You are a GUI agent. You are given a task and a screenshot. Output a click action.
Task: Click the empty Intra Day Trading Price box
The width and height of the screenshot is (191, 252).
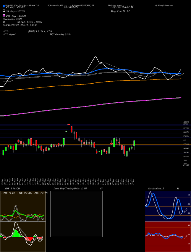pyautogui.click(x=76, y=214)
